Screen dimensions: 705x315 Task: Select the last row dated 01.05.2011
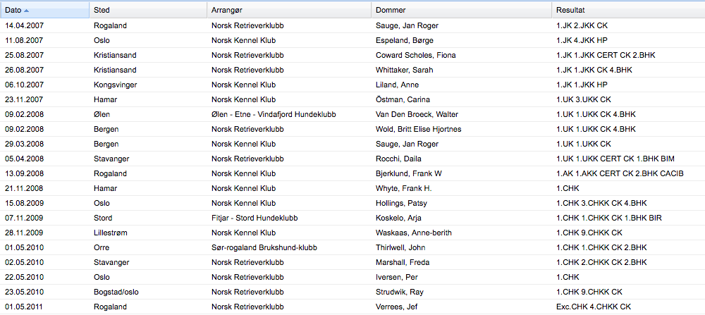tap(352, 307)
